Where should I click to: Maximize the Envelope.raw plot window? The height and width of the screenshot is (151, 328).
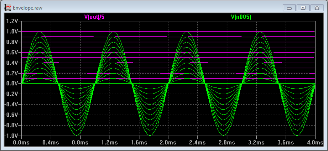(303, 8)
